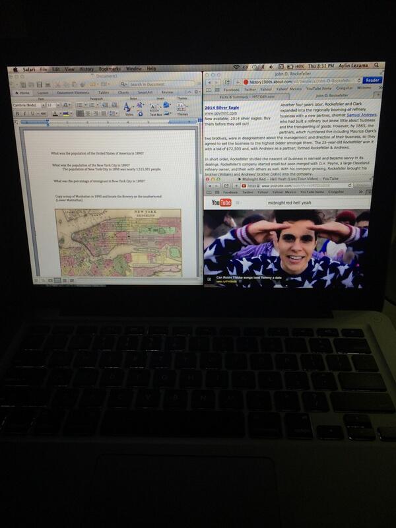The width and height of the screenshot is (396, 528).
Task: Open the Tables ribbon tab
Action: pos(104,92)
